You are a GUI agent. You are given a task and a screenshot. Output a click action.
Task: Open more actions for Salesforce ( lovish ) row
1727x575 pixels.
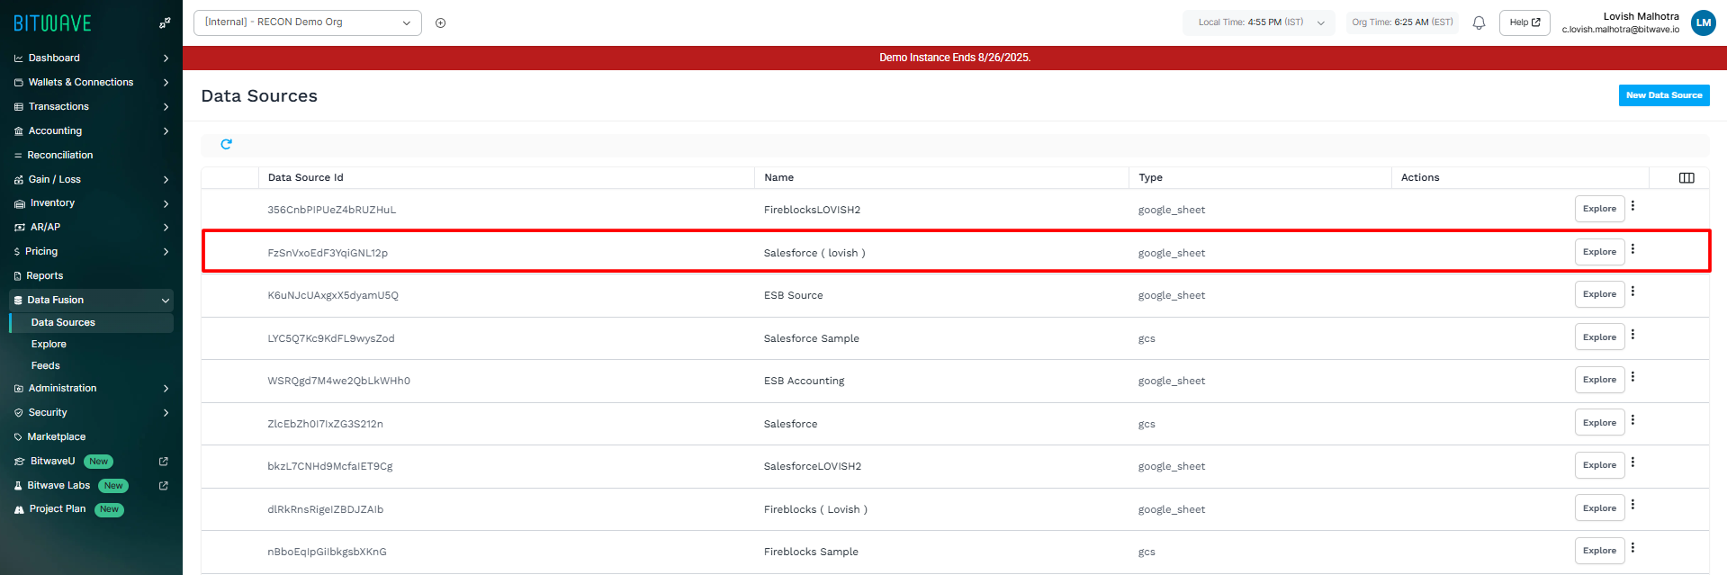click(x=1633, y=249)
